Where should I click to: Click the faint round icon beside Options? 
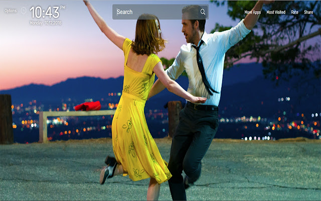tap(24, 11)
